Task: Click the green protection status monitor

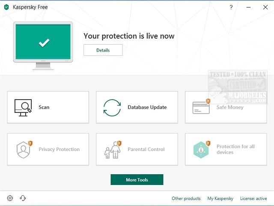Action: tap(44, 42)
